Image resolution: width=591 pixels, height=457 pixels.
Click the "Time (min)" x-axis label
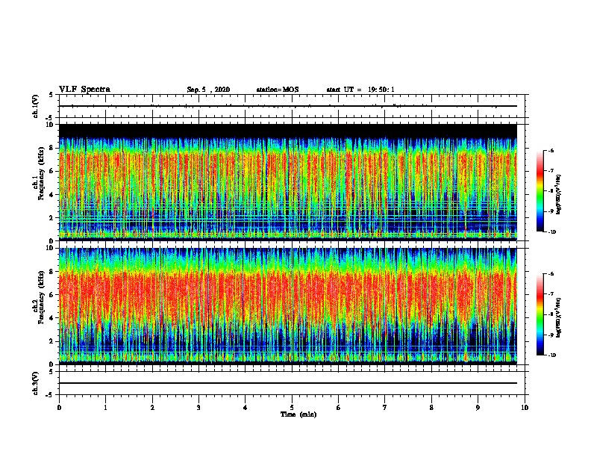(x=298, y=414)
